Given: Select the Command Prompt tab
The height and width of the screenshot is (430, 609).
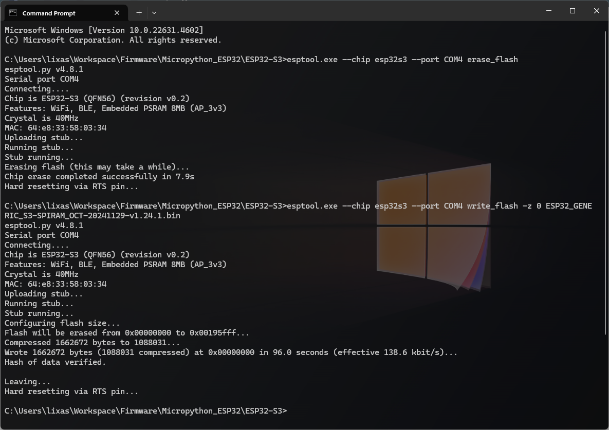Looking at the screenshot, I should [x=66, y=13].
